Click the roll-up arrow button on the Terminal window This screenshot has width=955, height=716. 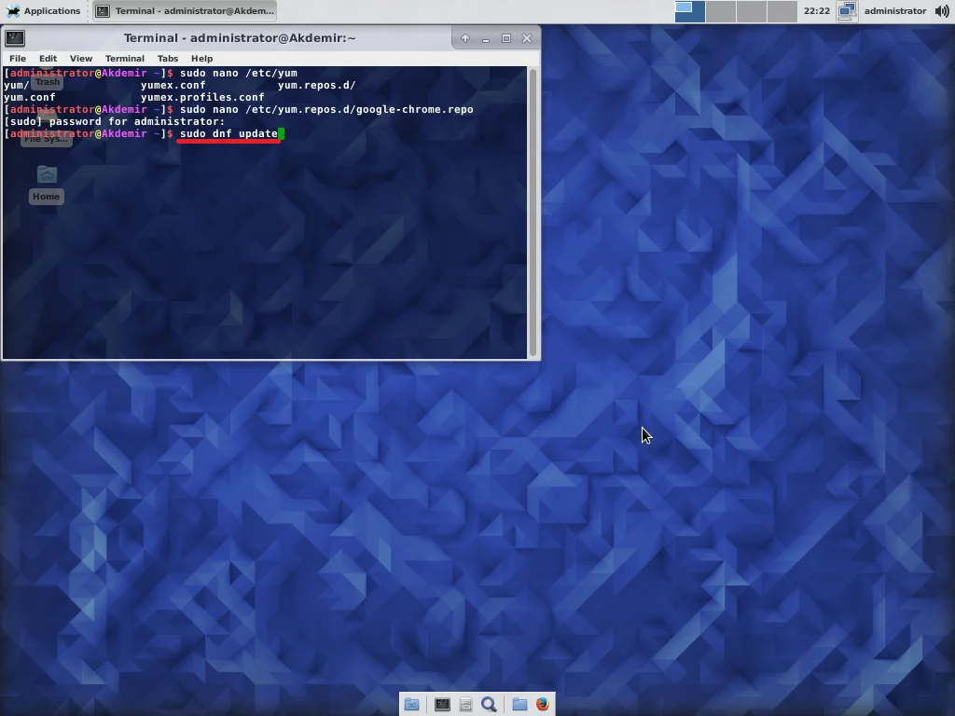[465, 38]
